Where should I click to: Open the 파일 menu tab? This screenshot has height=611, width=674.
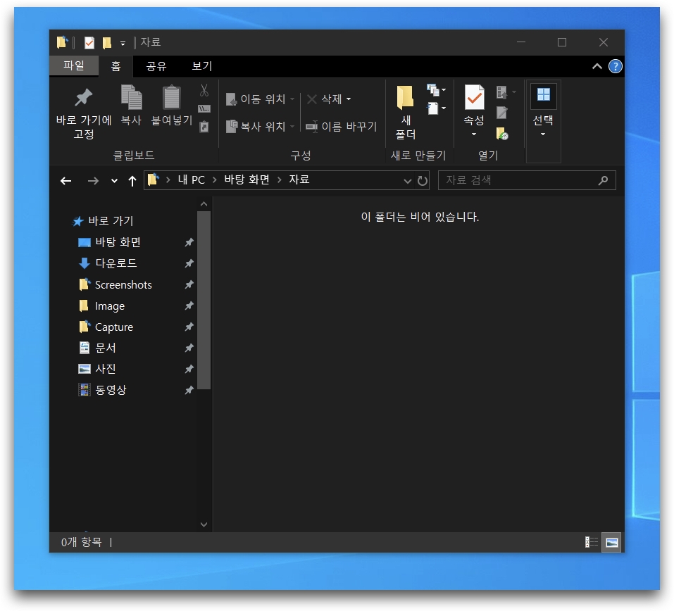74,65
